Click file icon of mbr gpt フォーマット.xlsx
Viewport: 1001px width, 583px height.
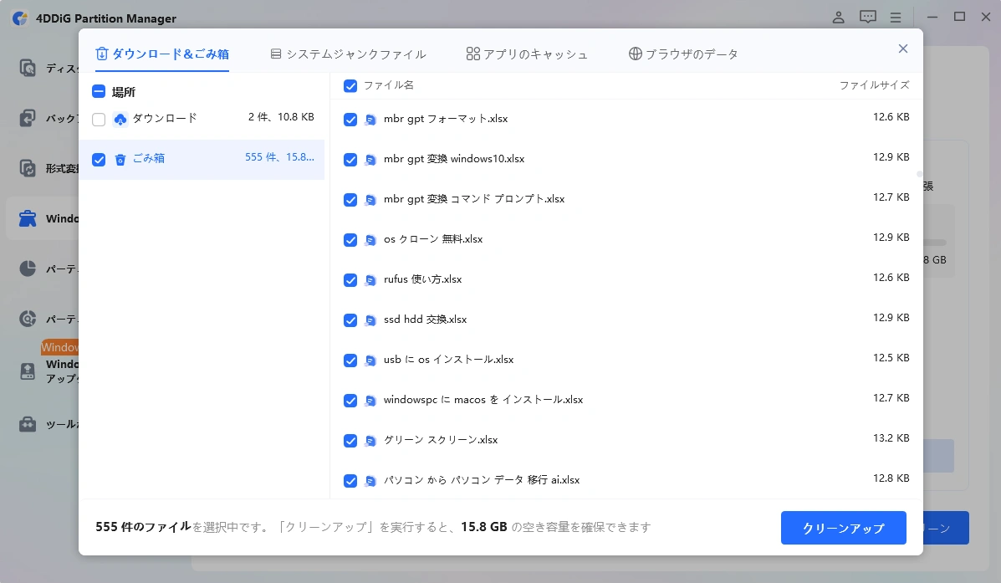(x=370, y=120)
